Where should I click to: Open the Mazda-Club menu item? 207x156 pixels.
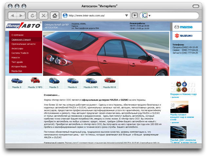tap(17, 71)
